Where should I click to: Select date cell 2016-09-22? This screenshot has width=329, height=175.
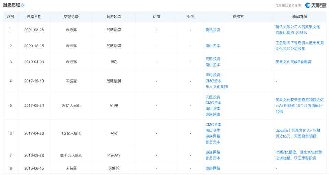pyautogui.click(x=34, y=155)
